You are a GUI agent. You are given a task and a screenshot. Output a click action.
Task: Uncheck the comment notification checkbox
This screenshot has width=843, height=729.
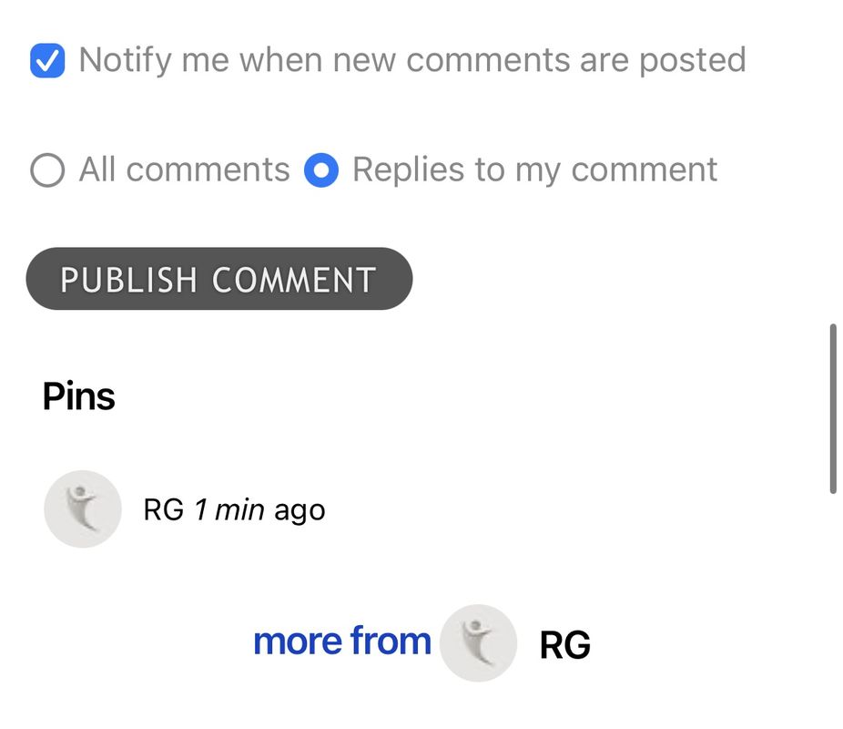pyautogui.click(x=47, y=60)
